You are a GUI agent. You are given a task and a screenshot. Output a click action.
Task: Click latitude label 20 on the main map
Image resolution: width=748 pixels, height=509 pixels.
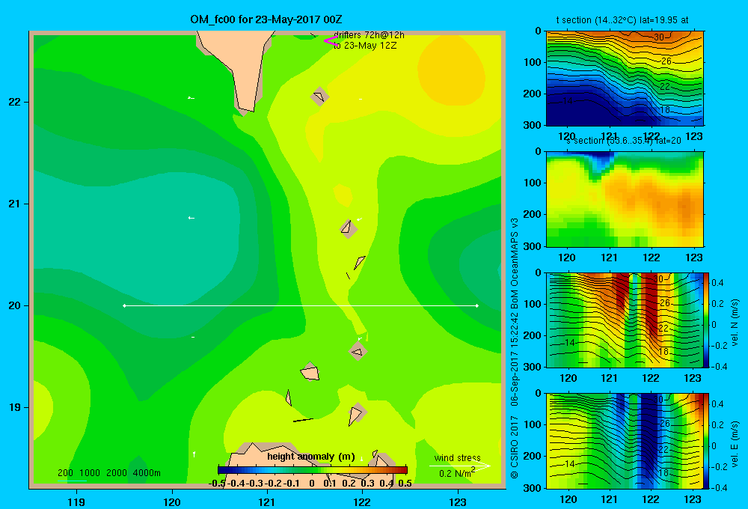tap(14, 305)
